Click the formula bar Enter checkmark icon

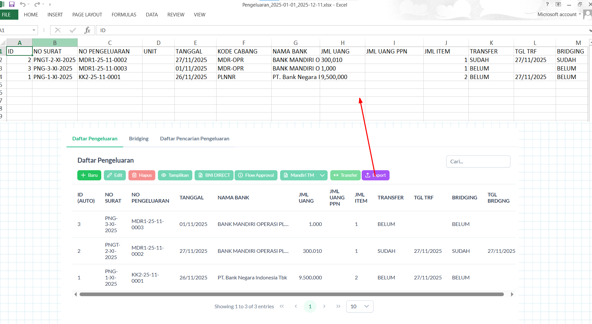point(73,30)
